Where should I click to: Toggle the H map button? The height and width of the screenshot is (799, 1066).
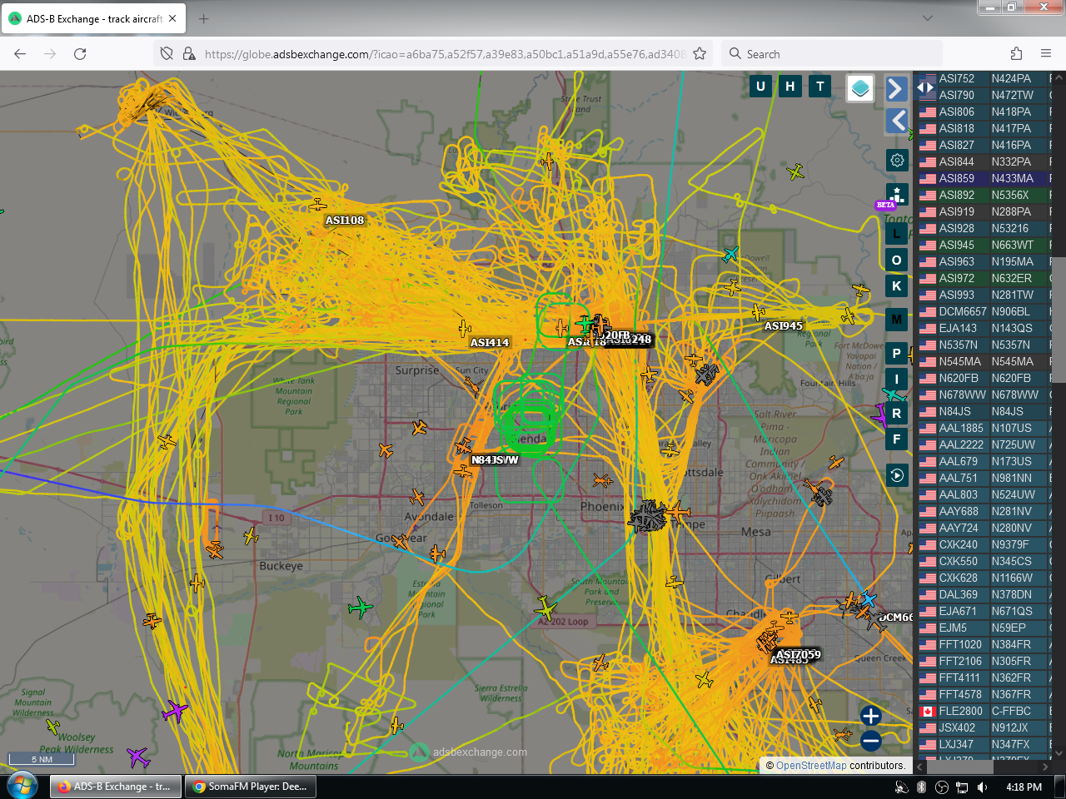coord(790,86)
